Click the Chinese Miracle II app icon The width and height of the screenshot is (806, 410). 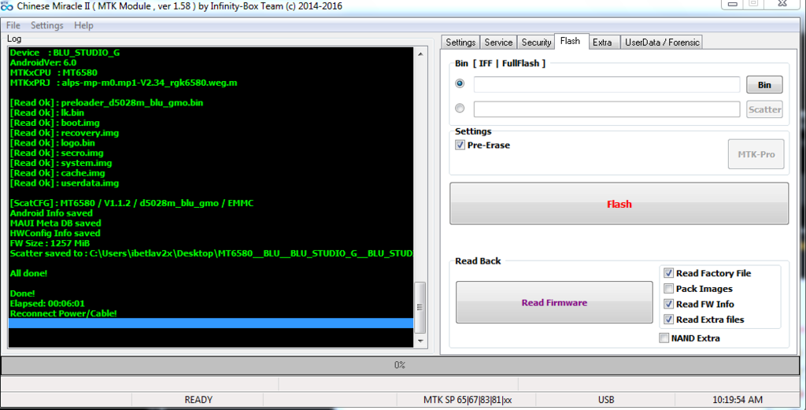(x=6, y=6)
